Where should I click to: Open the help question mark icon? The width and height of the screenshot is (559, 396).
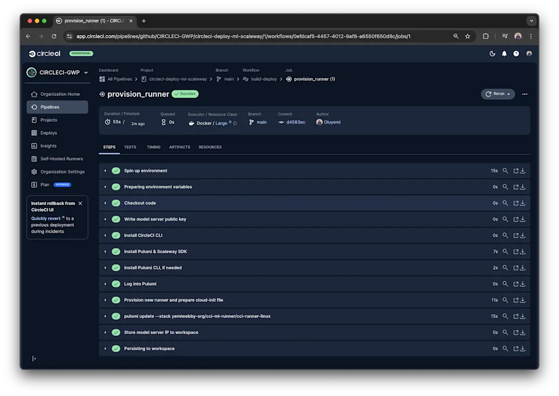pos(516,53)
